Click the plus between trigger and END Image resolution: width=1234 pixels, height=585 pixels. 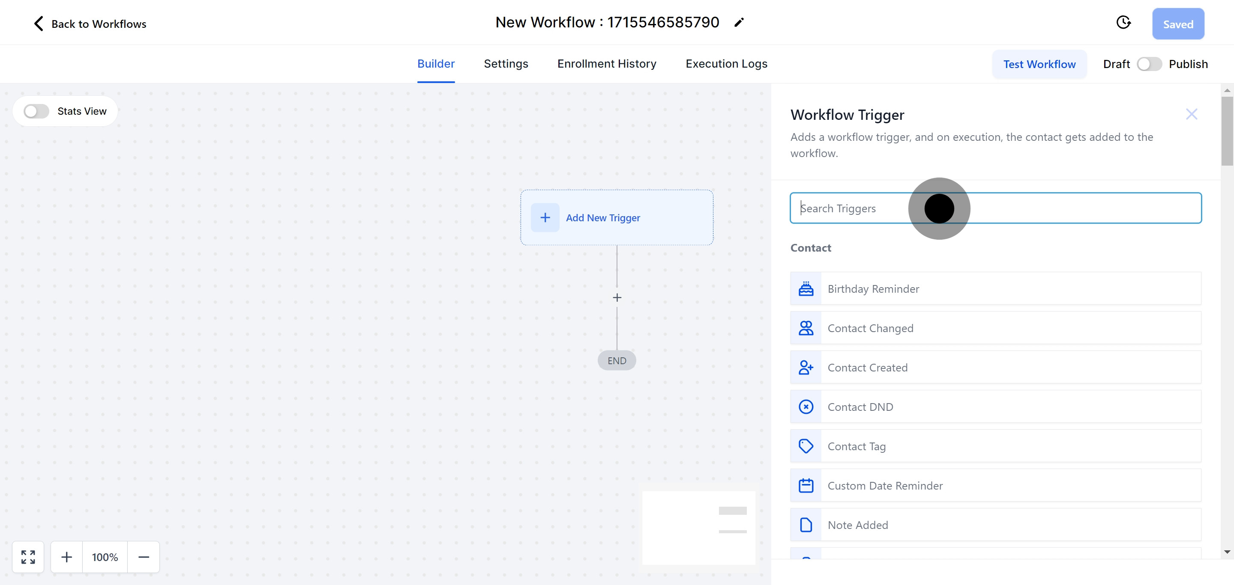617,297
